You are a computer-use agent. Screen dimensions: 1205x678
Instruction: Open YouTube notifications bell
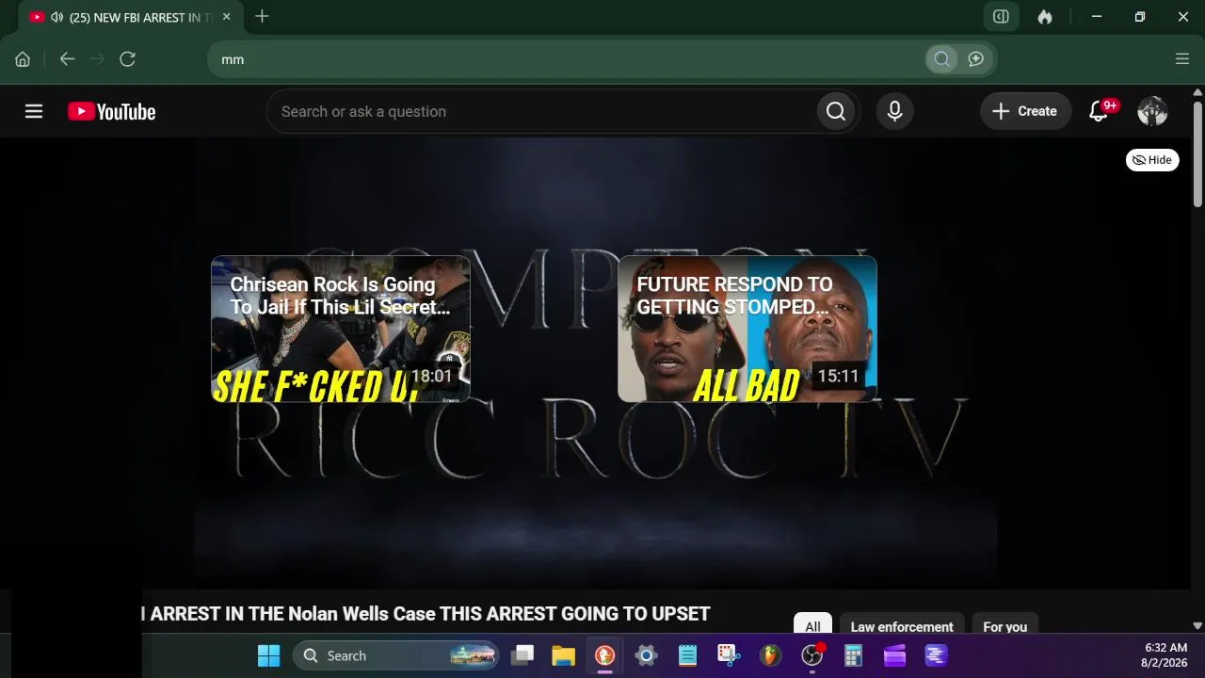tap(1099, 111)
